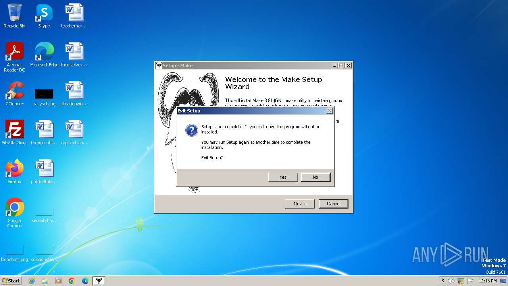Confirm exit with the Yes button

(283, 177)
